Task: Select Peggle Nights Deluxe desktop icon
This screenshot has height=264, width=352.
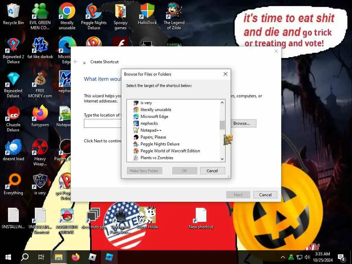Action: pyautogui.click(x=94, y=16)
